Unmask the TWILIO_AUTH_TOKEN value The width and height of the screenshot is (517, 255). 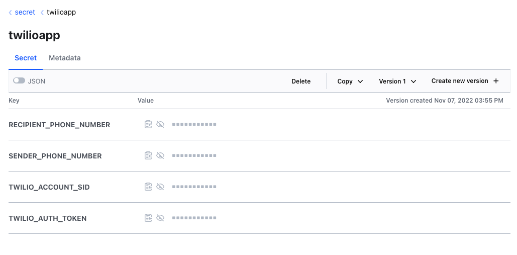[x=160, y=218]
